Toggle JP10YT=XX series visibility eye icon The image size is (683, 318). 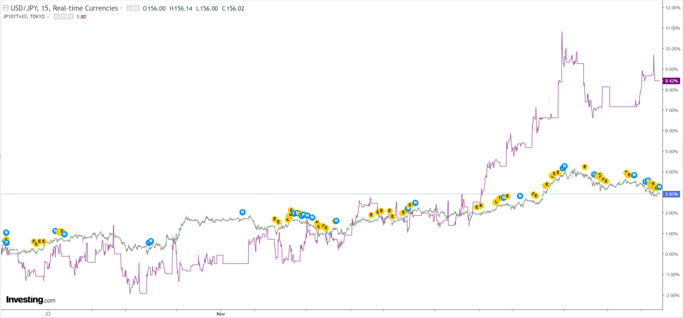[57, 17]
